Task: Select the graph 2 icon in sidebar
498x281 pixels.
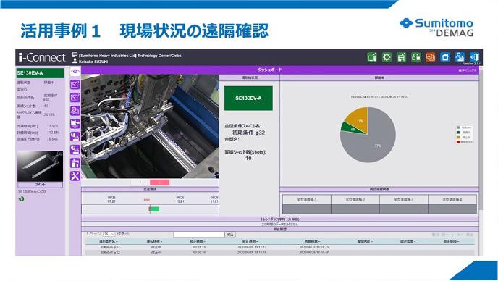Action: click(x=75, y=97)
